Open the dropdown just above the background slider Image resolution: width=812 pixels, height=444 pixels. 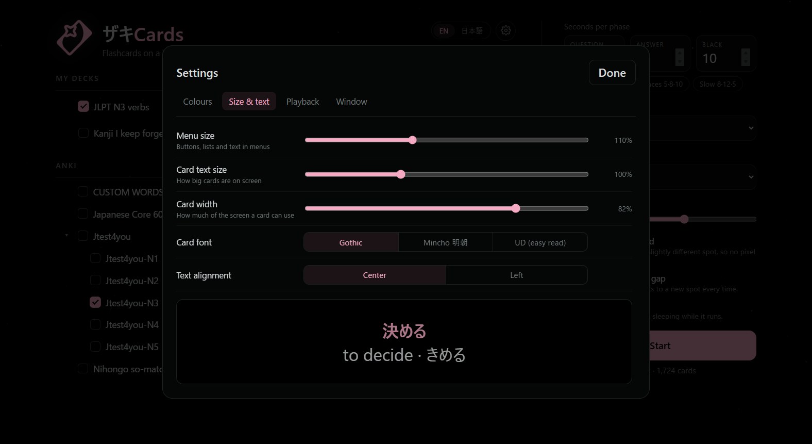(702, 177)
